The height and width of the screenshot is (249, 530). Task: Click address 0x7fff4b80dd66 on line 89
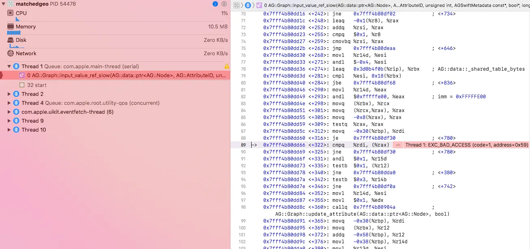click(284, 145)
